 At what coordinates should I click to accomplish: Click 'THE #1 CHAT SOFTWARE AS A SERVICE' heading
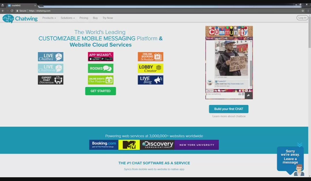coord(154,163)
